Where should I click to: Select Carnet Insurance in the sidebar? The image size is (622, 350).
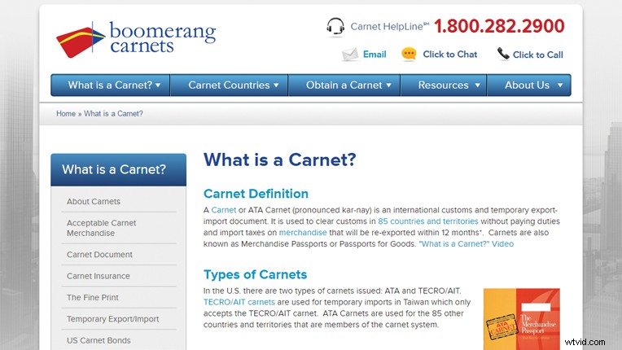[x=99, y=276]
